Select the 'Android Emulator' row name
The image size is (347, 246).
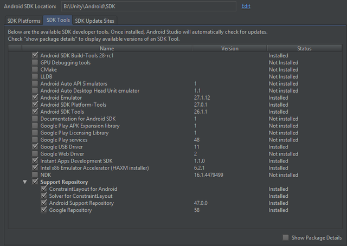61,98
